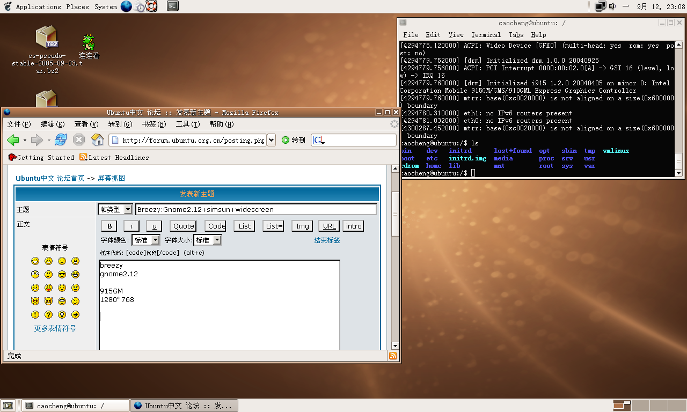
Task: Focus the Firefox address bar
Action: click(x=188, y=140)
